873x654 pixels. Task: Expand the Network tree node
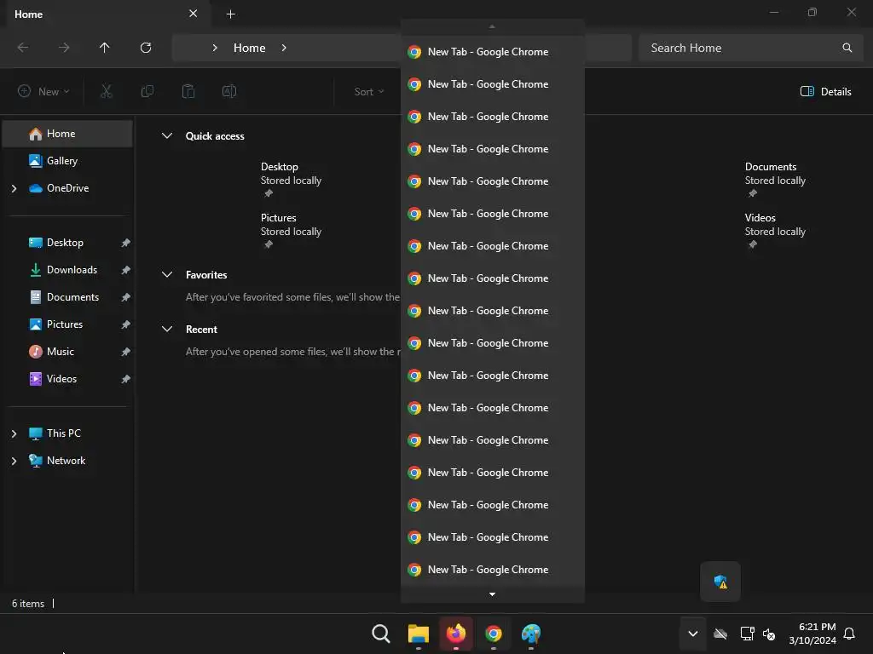pos(14,461)
